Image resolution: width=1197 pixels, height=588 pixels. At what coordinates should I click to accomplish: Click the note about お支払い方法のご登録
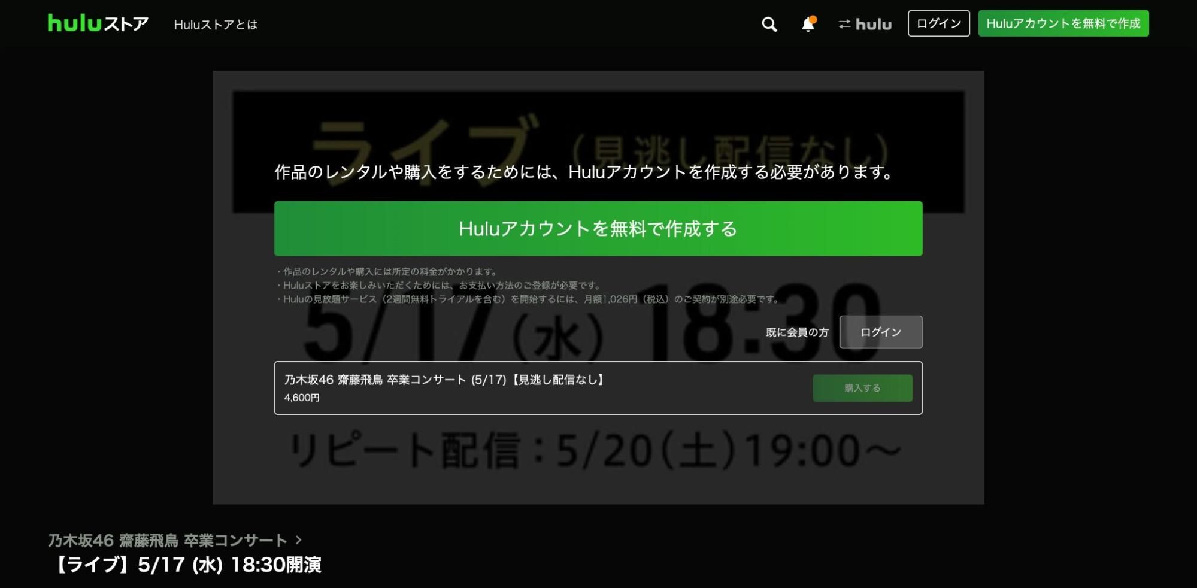point(438,286)
